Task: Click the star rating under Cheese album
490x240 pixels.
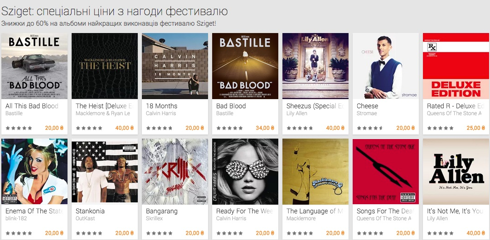Action: (370, 128)
